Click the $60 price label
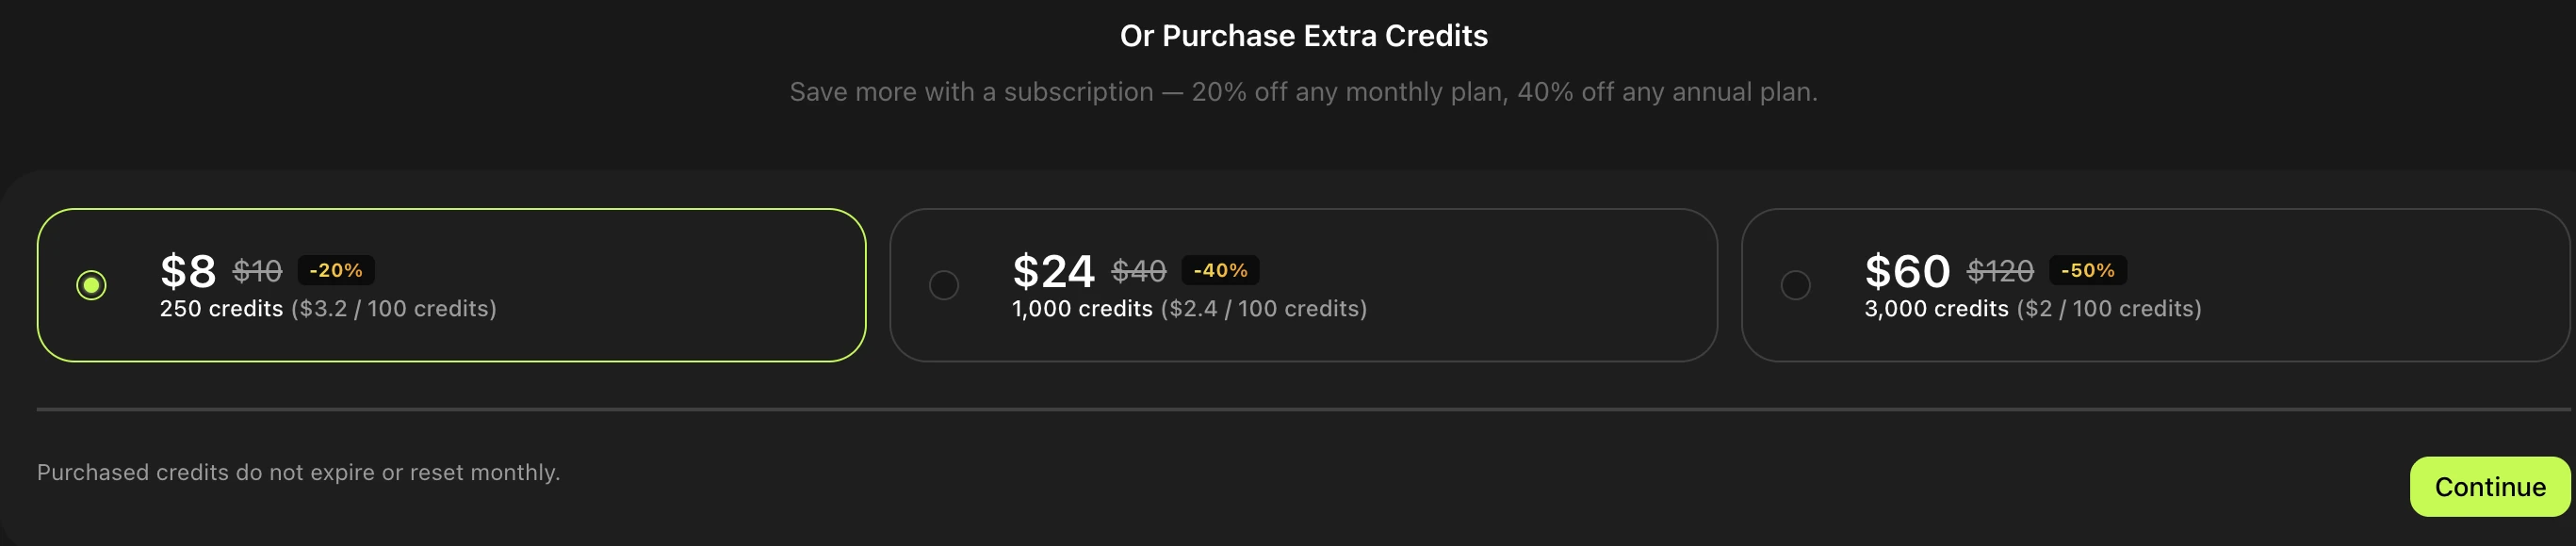2576x546 pixels. pos(1907,271)
